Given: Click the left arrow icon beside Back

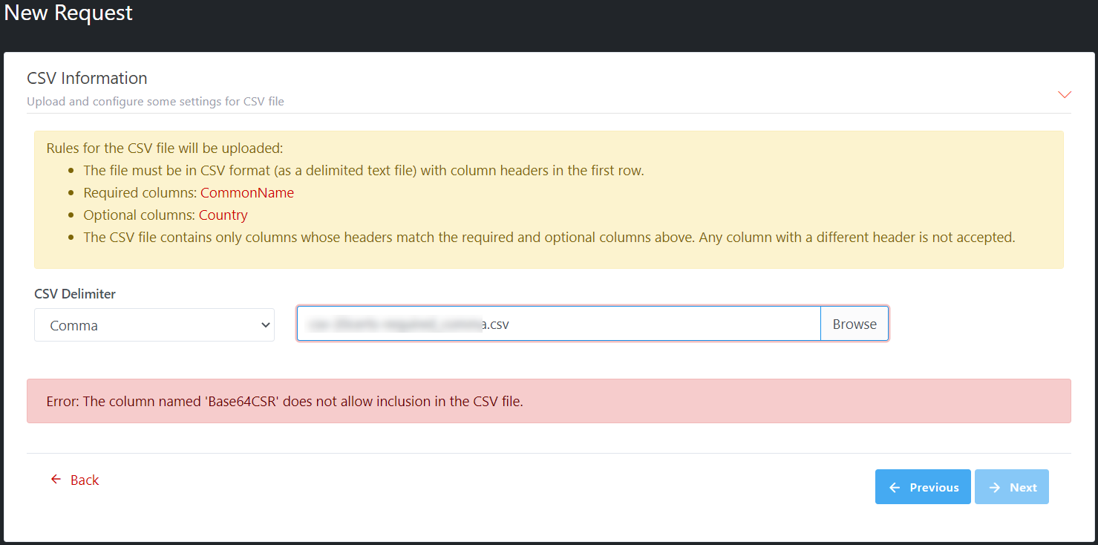Looking at the screenshot, I should [56, 480].
